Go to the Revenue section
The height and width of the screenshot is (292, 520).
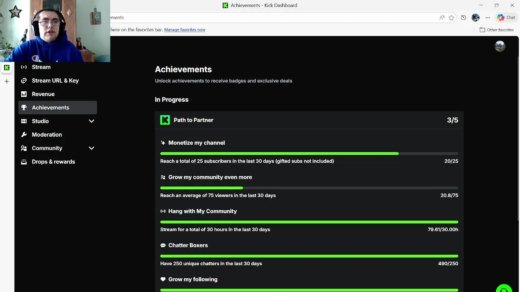tap(57, 94)
